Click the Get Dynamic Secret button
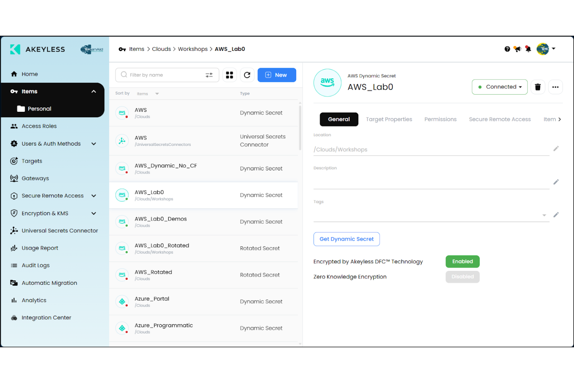This screenshot has height=383, width=574. pyautogui.click(x=346, y=239)
